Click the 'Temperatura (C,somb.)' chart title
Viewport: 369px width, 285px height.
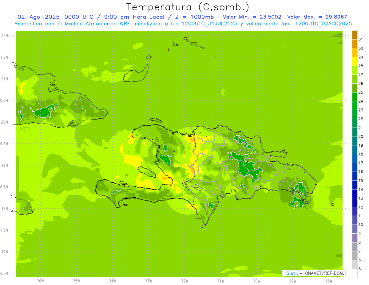pyautogui.click(x=188, y=7)
